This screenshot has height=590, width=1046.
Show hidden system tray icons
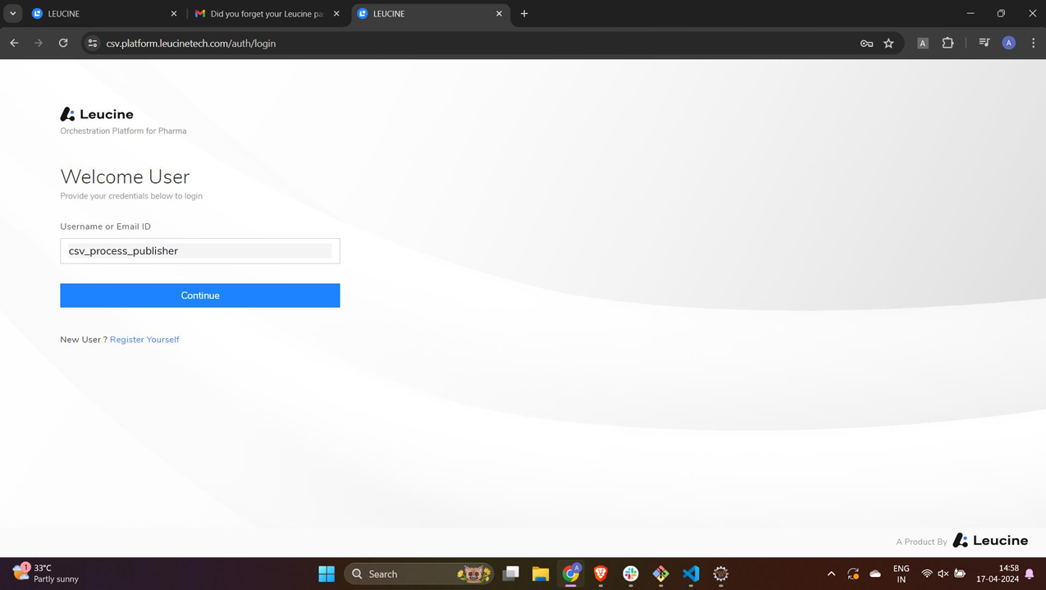point(831,574)
